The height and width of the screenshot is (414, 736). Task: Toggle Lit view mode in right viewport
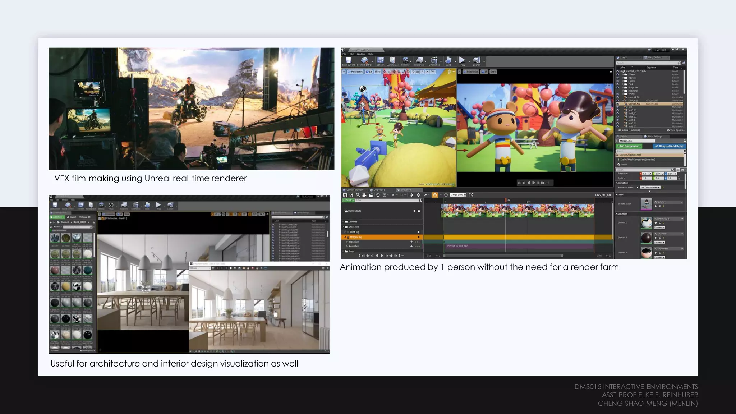tap(484, 72)
